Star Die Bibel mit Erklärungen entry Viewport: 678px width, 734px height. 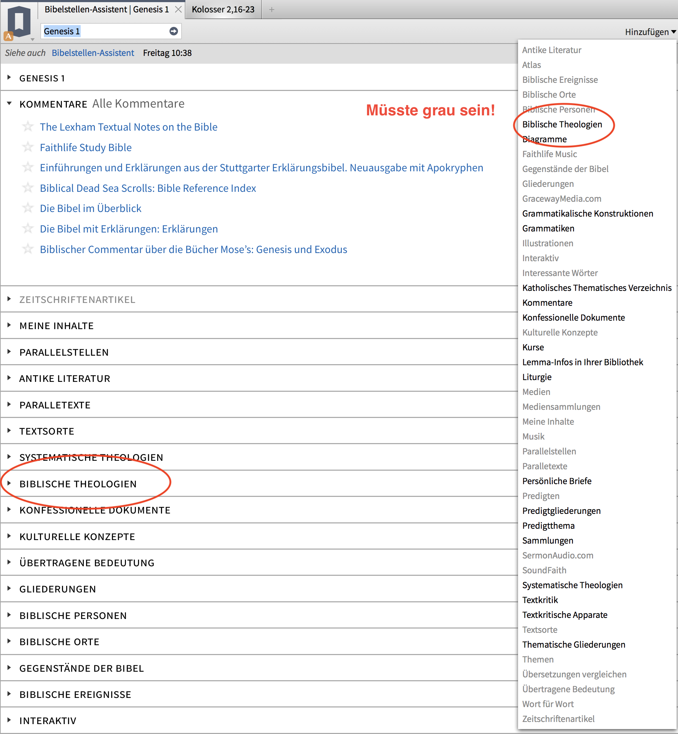(x=28, y=229)
